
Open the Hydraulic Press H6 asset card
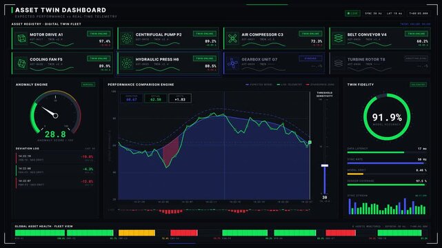[x=168, y=63]
